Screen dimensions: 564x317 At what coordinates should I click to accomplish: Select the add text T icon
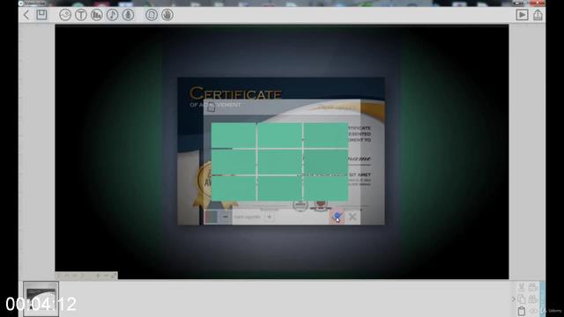pos(81,15)
